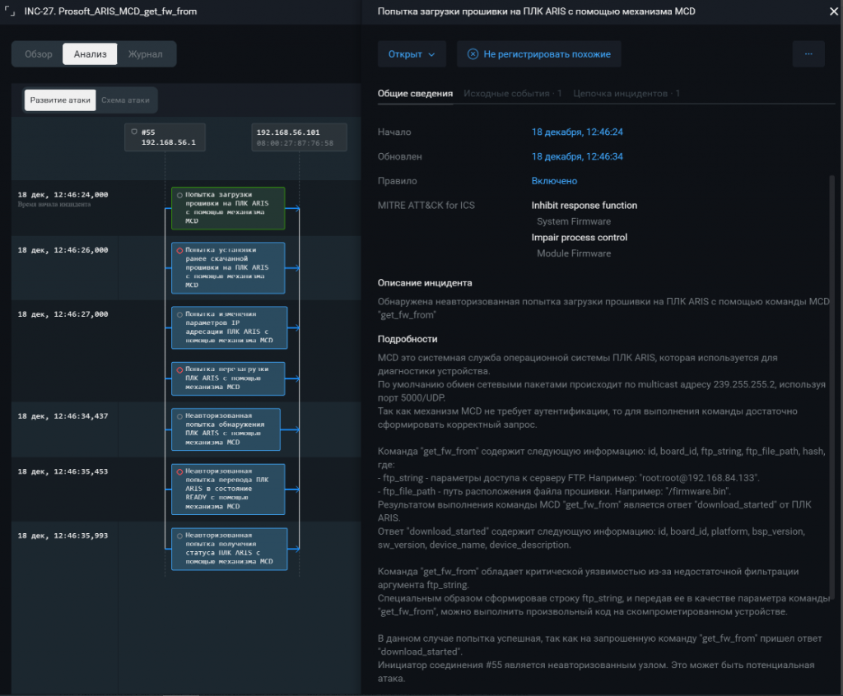Expand the 192.168.56.101 node header
The image size is (843, 696).
tap(299, 137)
